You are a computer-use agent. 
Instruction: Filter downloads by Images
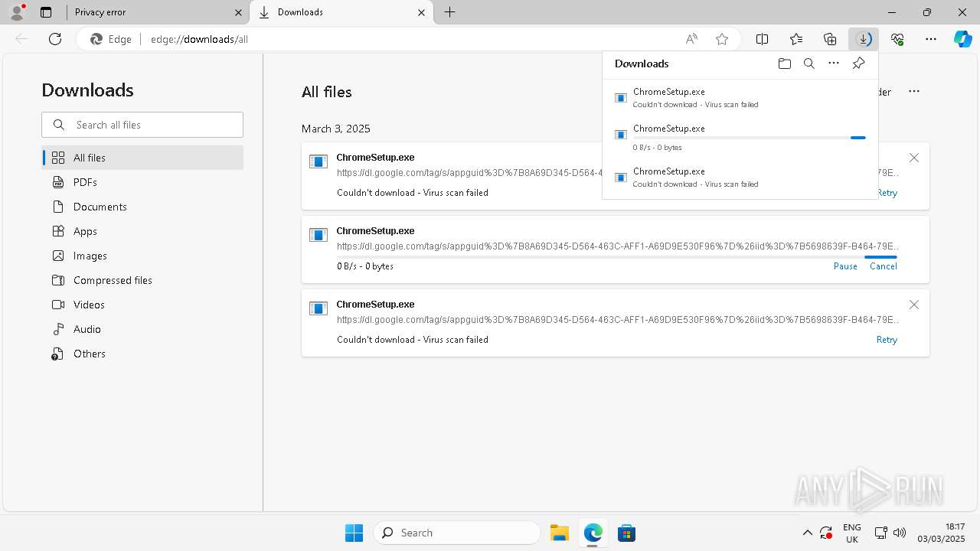[142, 256]
